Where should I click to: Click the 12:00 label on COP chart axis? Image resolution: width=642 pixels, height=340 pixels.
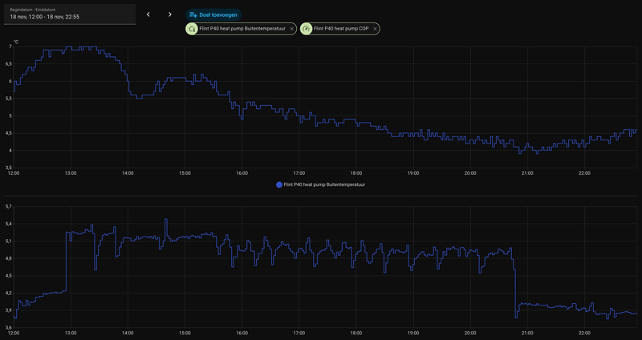pos(14,332)
